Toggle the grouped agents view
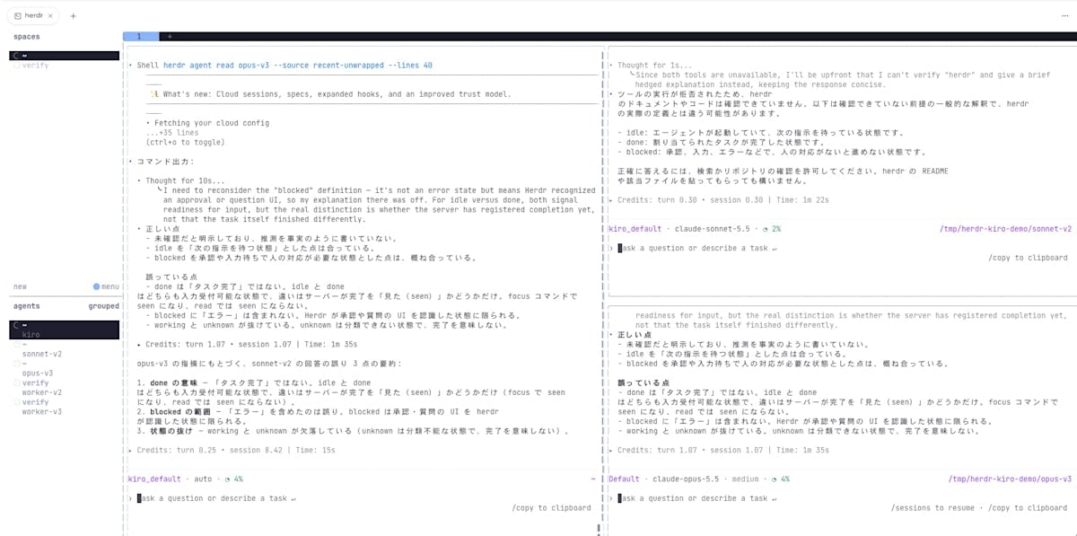Screen dimensions: 1077x536 pyautogui.click(x=104, y=306)
